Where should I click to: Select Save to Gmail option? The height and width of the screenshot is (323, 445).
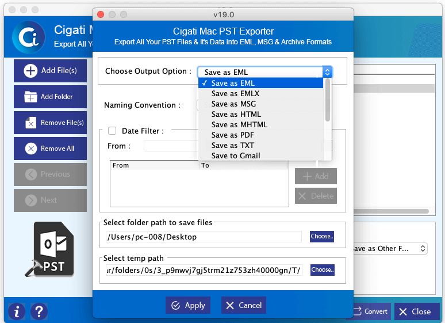click(260, 156)
